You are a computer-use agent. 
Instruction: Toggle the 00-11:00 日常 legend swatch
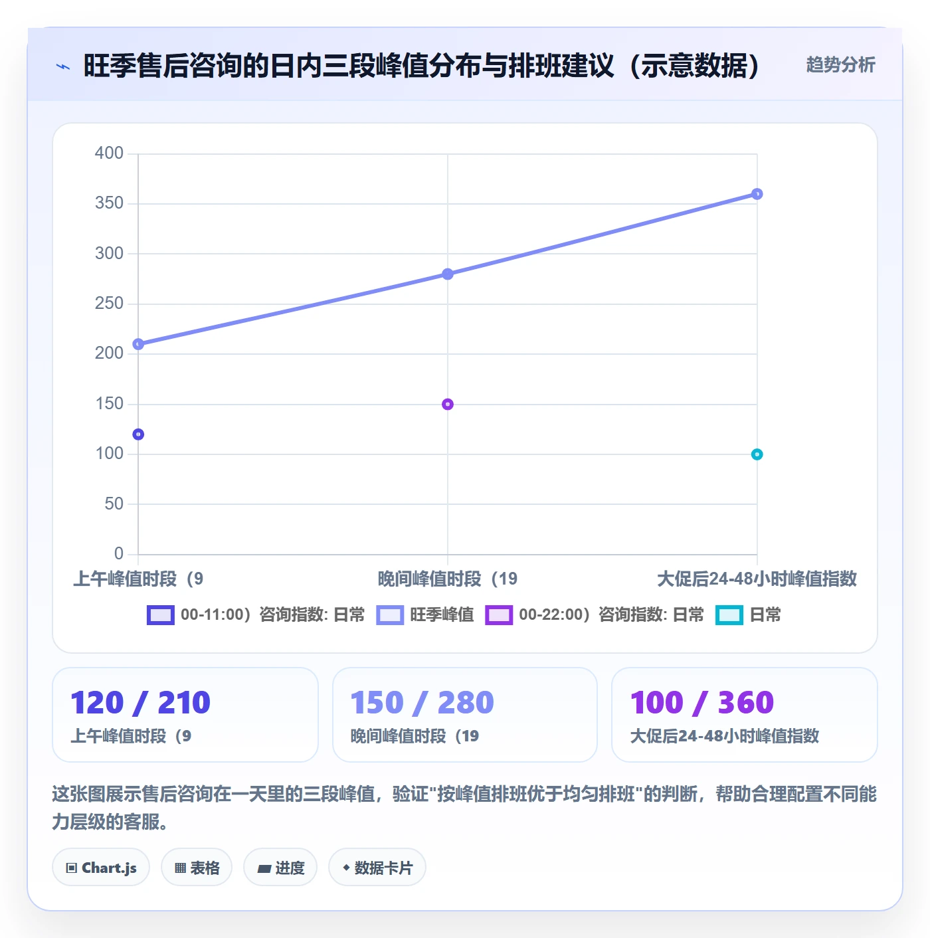click(161, 615)
